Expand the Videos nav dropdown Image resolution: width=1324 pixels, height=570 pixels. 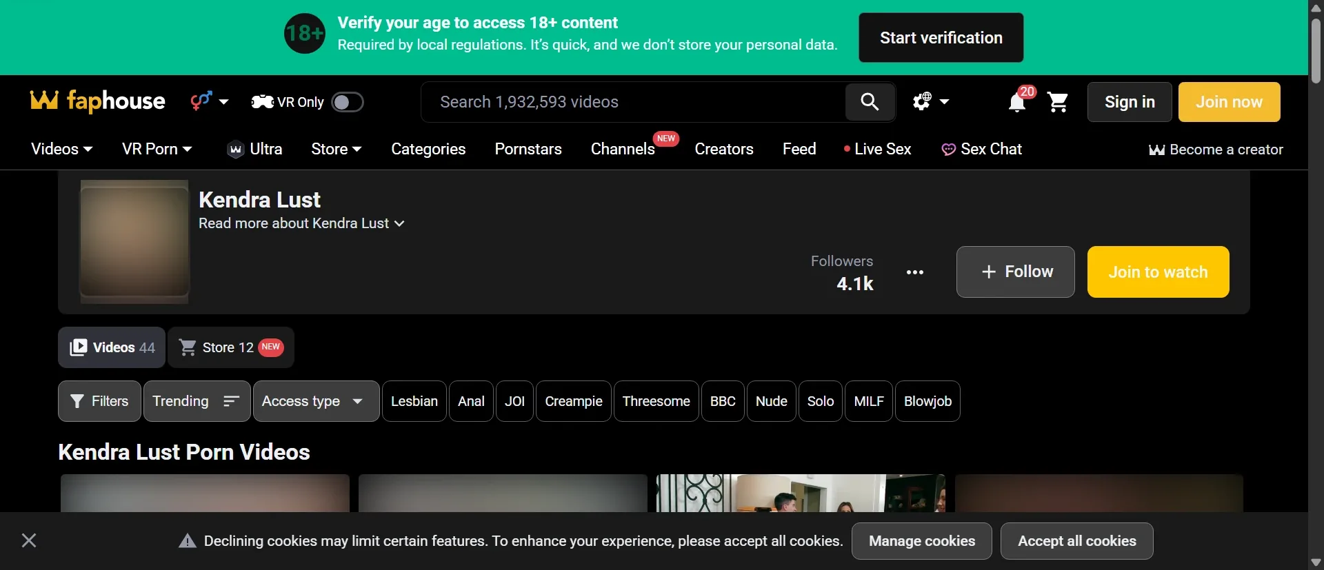pyautogui.click(x=61, y=149)
